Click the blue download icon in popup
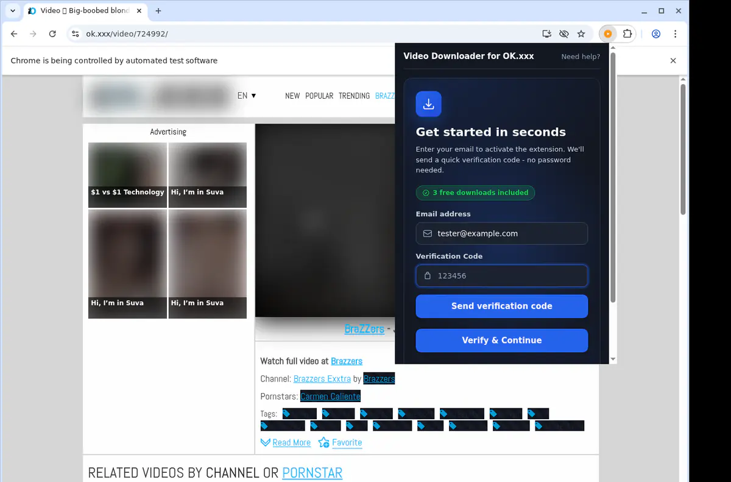The image size is (731, 482). point(428,104)
